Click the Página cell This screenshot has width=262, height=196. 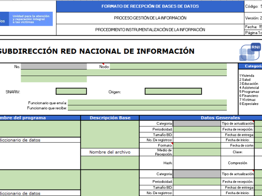coord(253,33)
